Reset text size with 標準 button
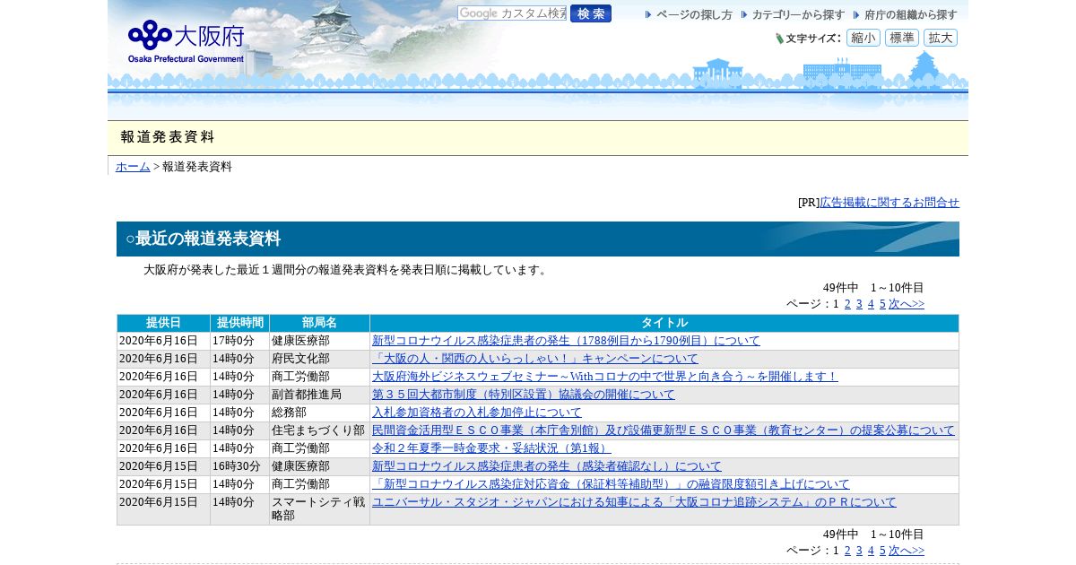Viewport: 1076px width, 565px height. point(902,38)
